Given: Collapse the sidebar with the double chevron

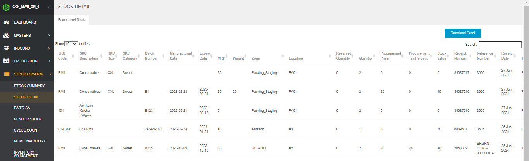Looking at the screenshot, I should coord(49,7).
